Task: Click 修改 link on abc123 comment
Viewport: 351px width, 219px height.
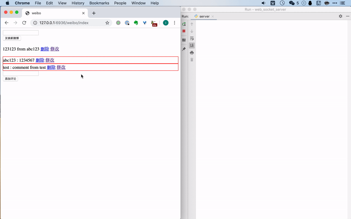Action: 50,60
